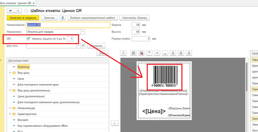Expand the Номенклатура folder in fields tree
This screenshot has width=258, height=132.
[x=10, y=108]
